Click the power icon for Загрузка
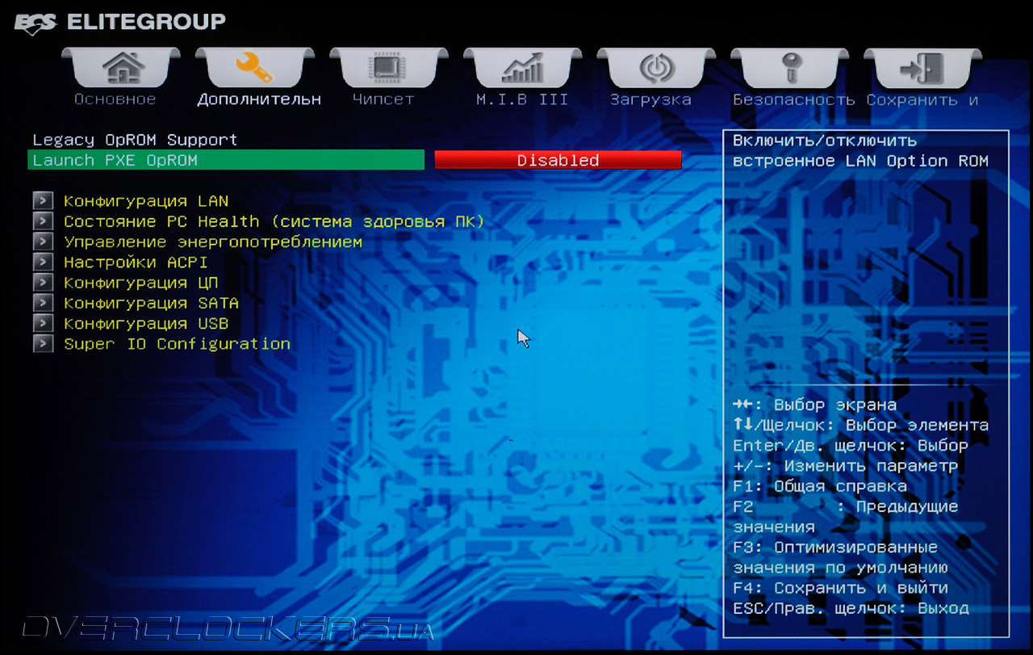 pos(656,68)
